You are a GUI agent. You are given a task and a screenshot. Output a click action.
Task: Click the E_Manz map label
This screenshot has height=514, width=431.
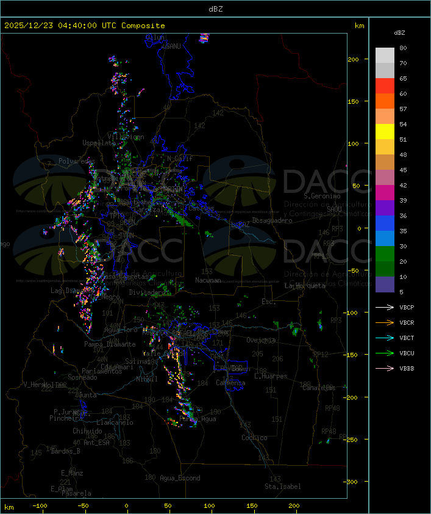click(72, 473)
